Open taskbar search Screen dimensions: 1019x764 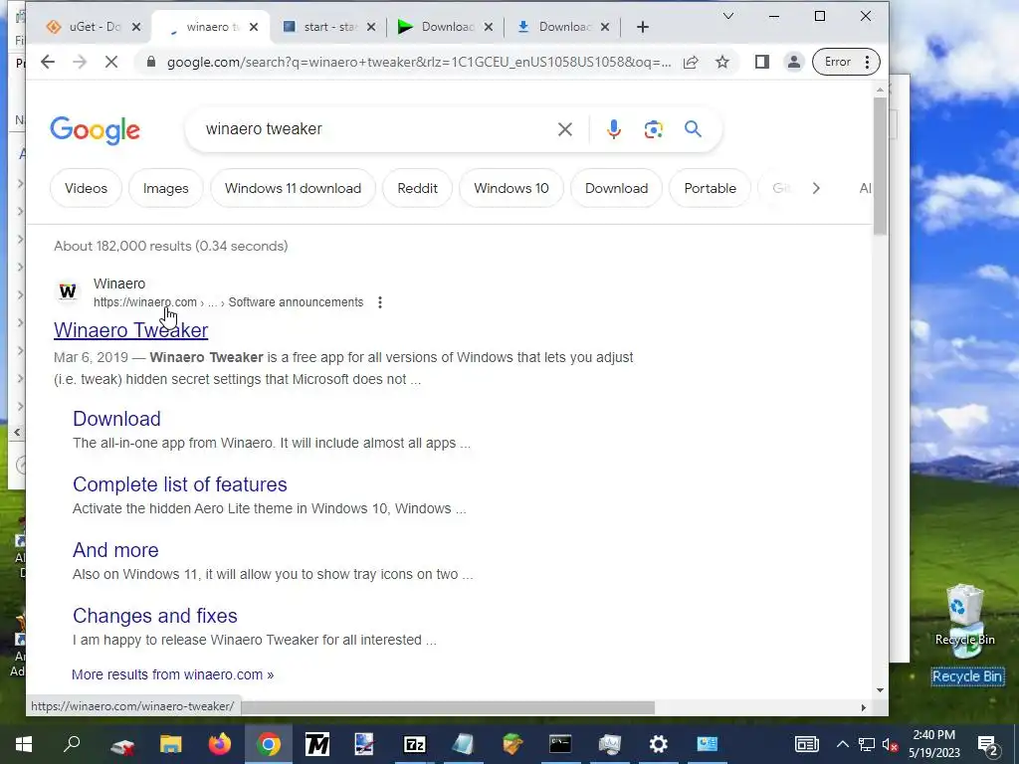tap(72, 743)
